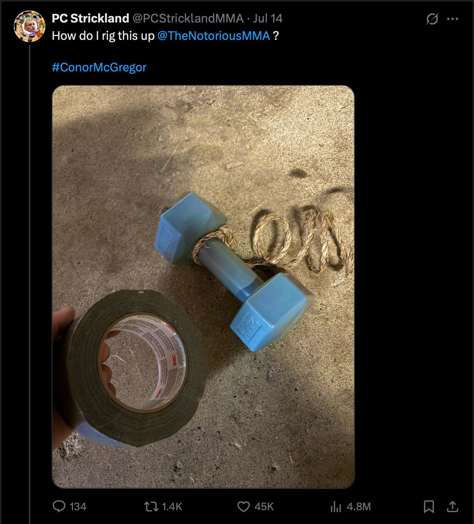Image resolution: width=474 pixels, height=524 pixels.
Task: Click the 45K likes count
Action: coord(264,507)
